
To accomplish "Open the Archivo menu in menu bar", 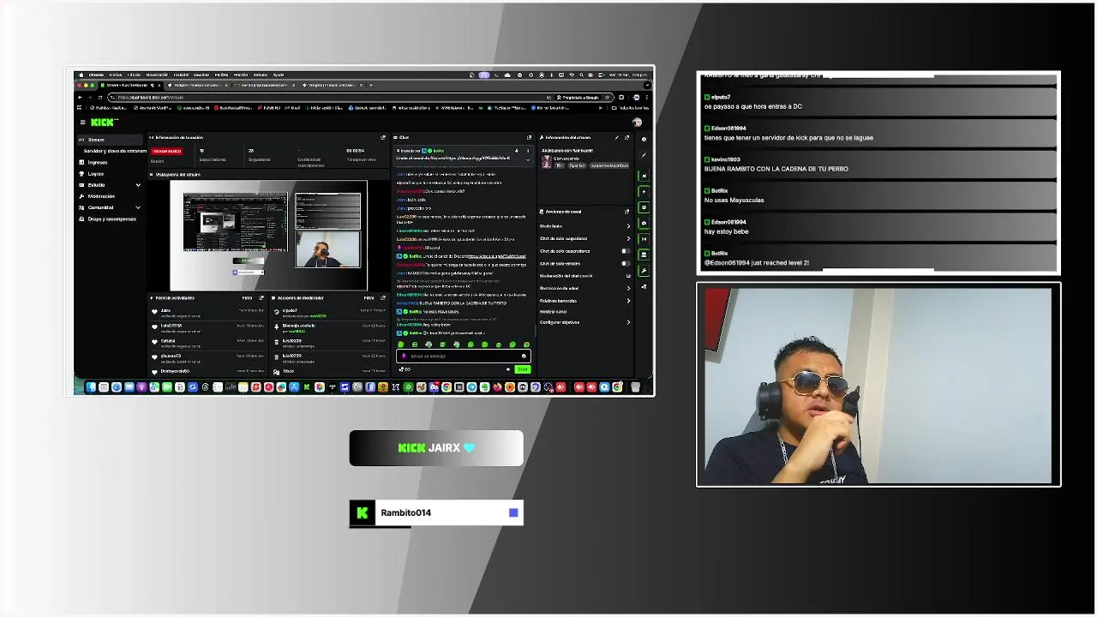I will pos(115,75).
